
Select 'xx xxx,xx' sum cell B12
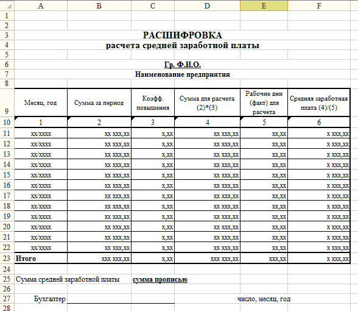tap(99, 144)
